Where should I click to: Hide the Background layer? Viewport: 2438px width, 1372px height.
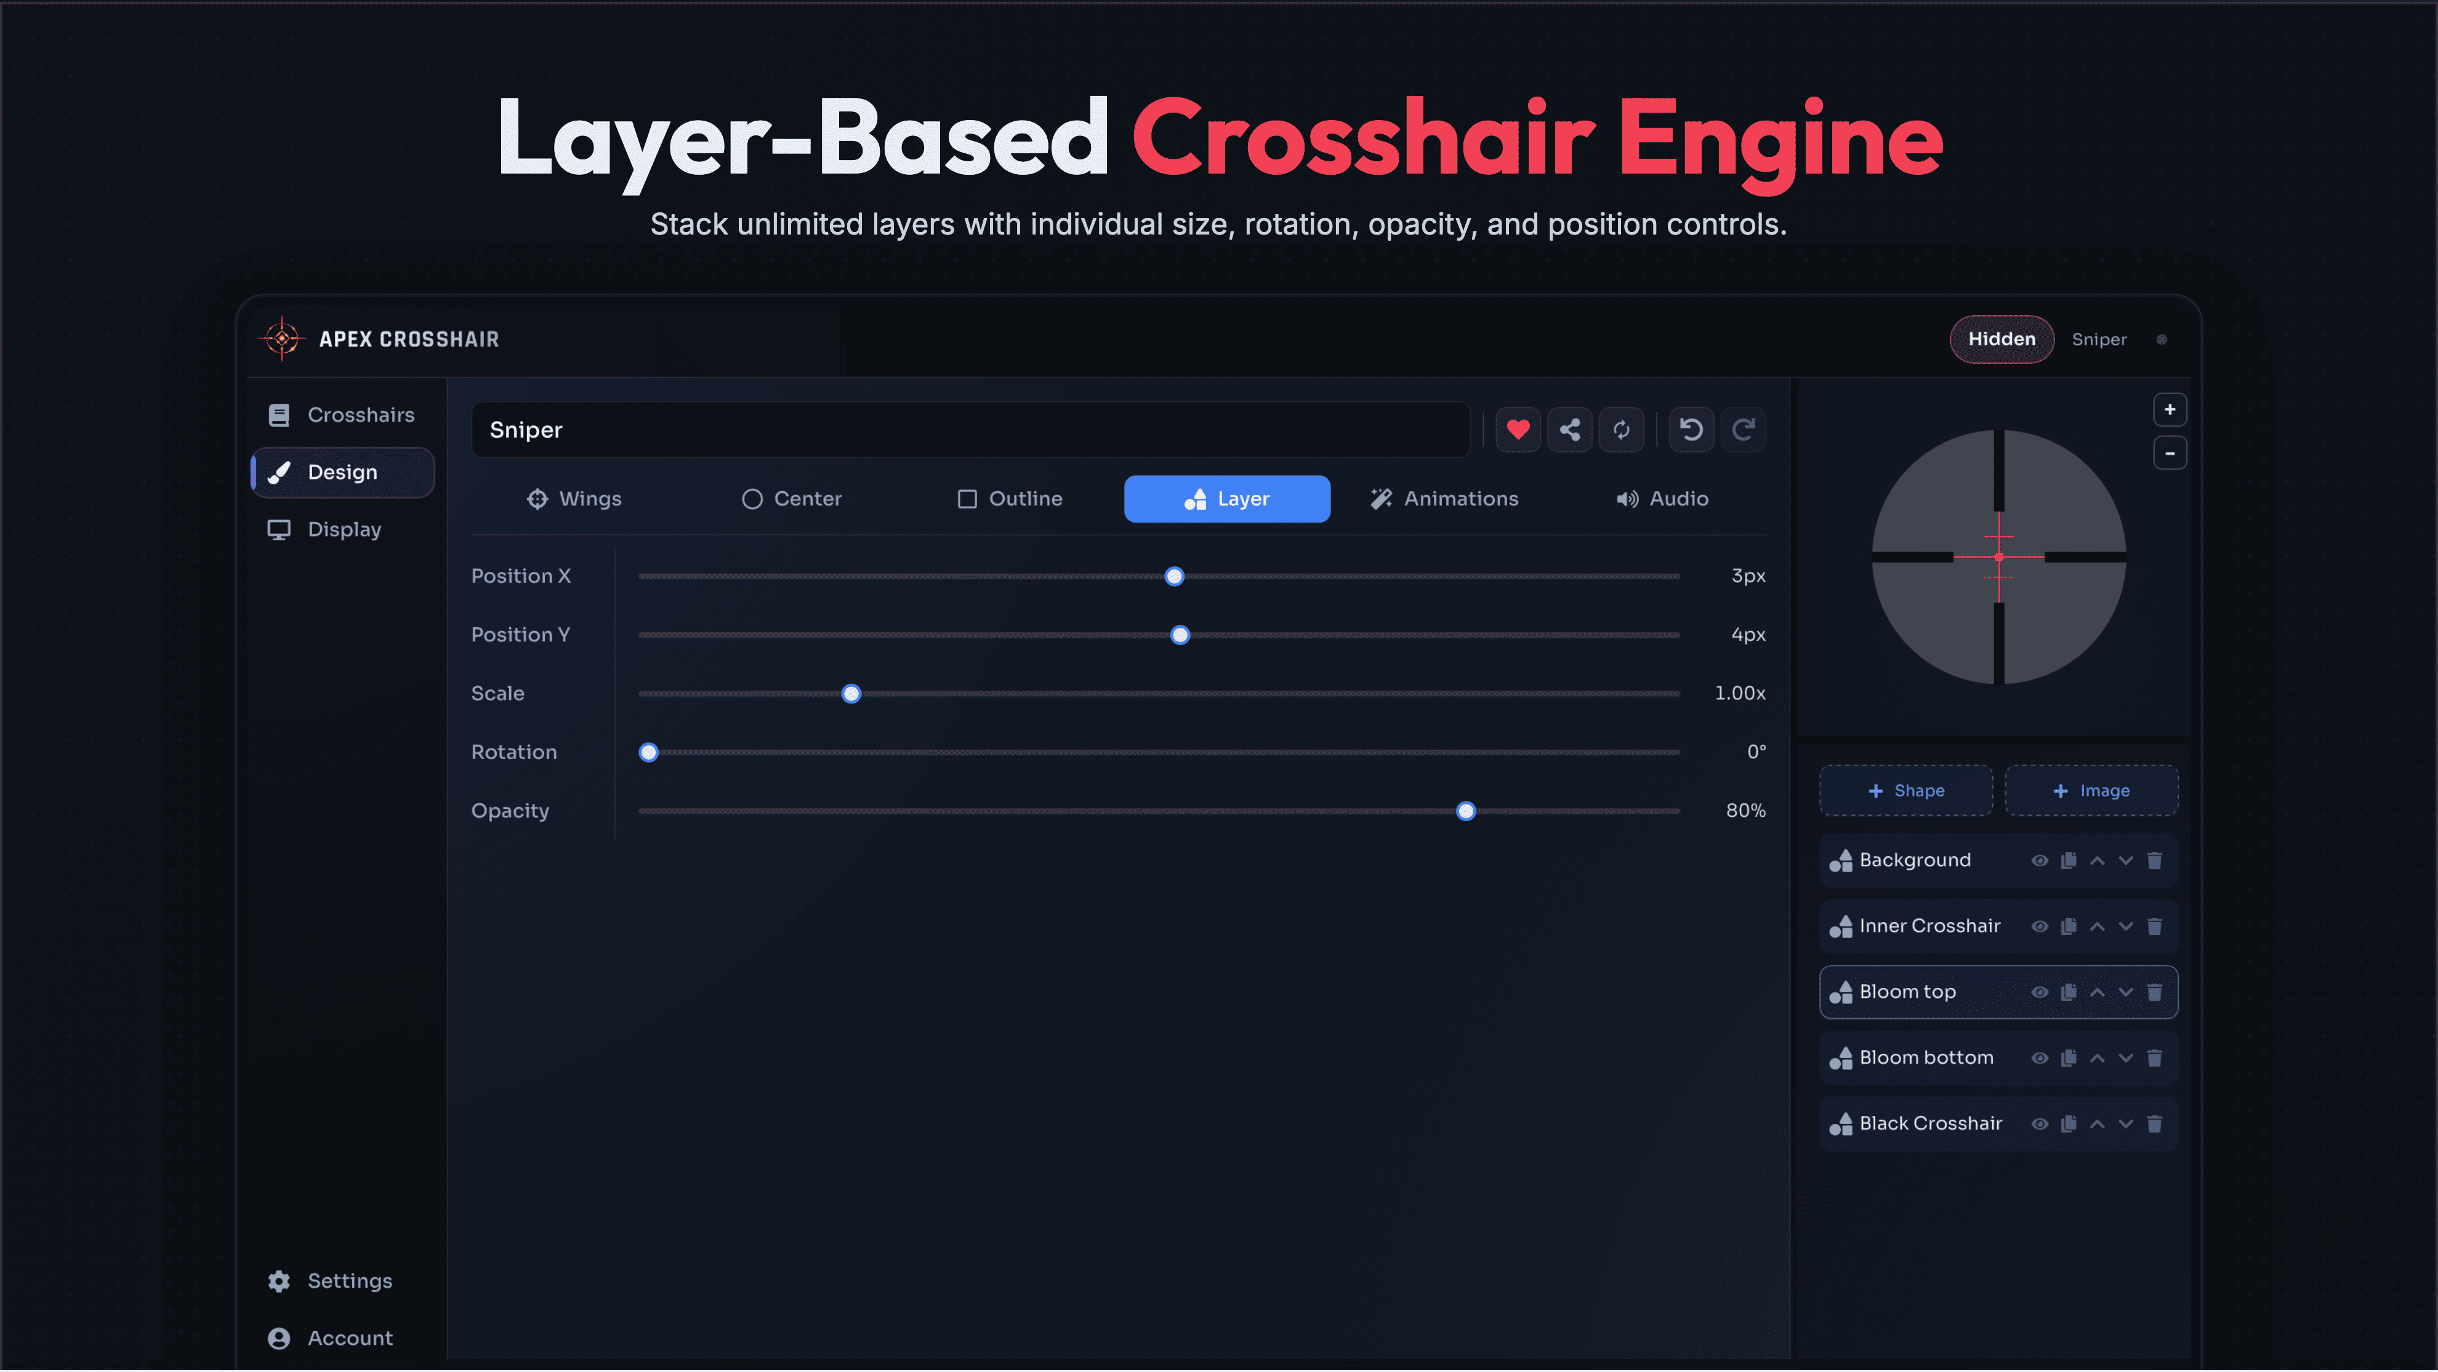tap(2040, 861)
